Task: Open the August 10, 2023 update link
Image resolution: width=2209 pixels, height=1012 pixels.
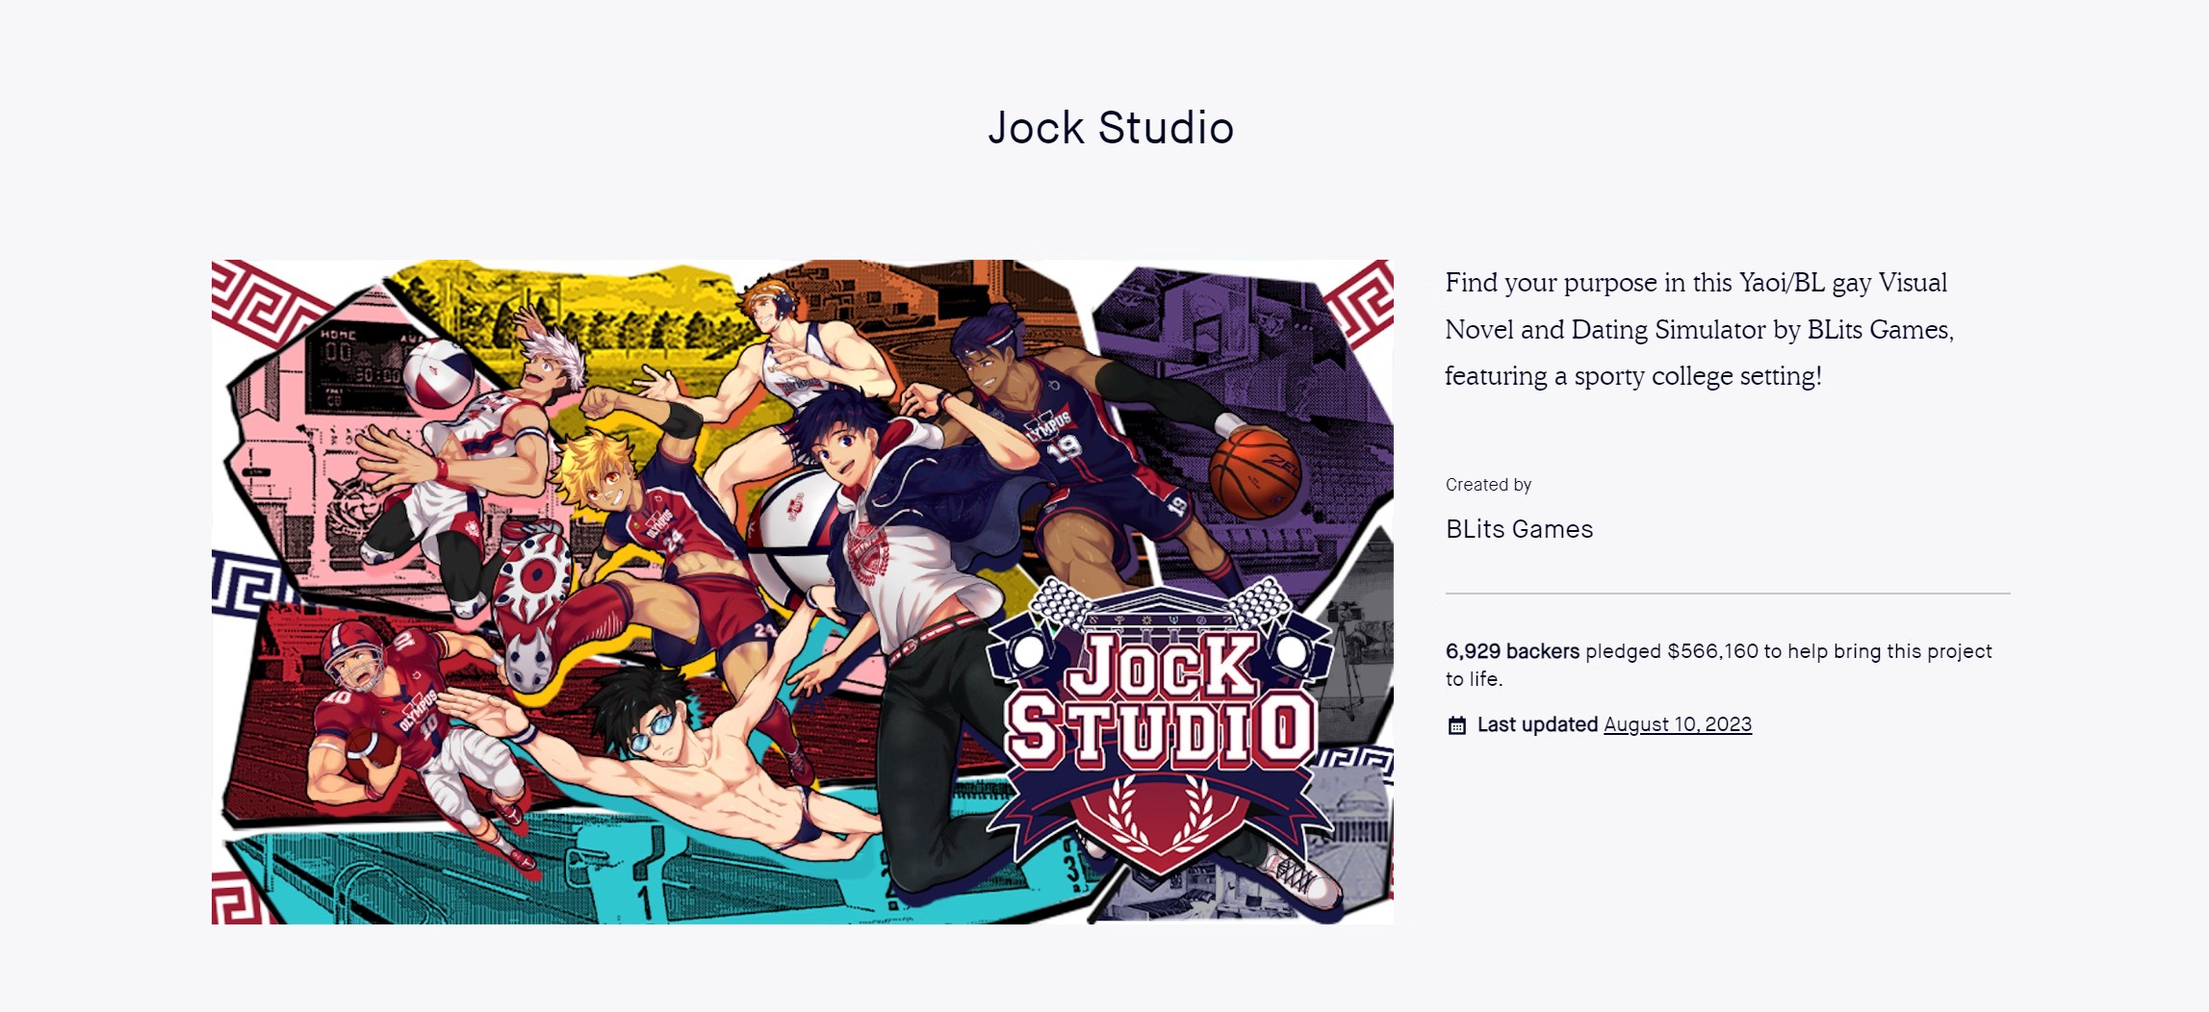Action: (1678, 724)
